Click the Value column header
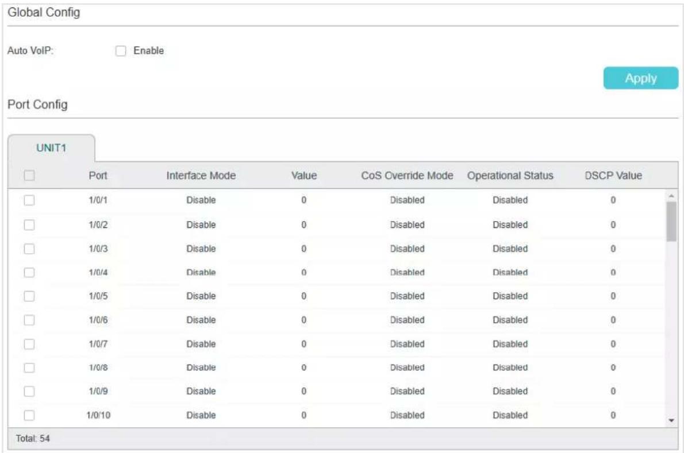 coord(304,176)
